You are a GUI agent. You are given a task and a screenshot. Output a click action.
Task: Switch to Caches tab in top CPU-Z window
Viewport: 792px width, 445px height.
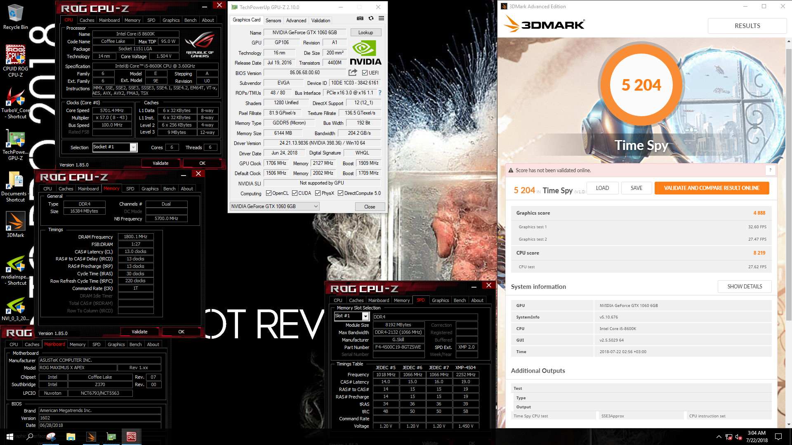(x=87, y=20)
